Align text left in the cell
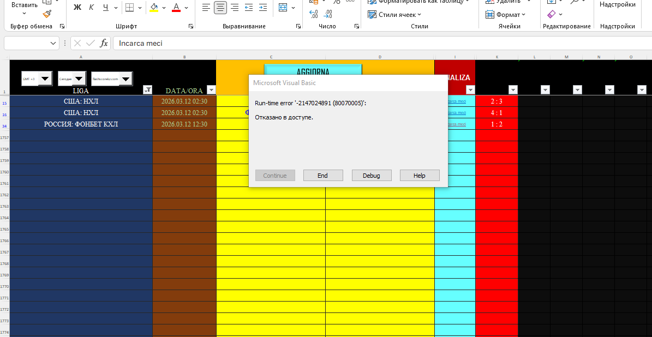 click(x=206, y=8)
